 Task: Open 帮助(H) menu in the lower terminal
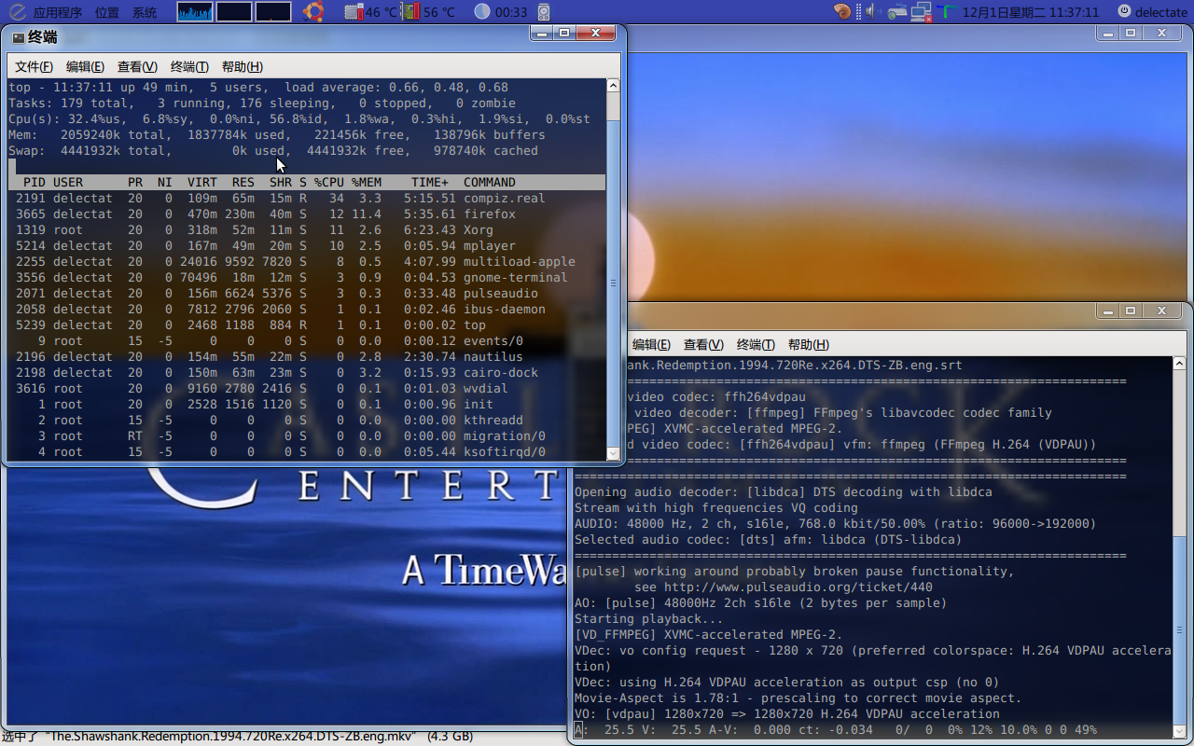(808, 344)
